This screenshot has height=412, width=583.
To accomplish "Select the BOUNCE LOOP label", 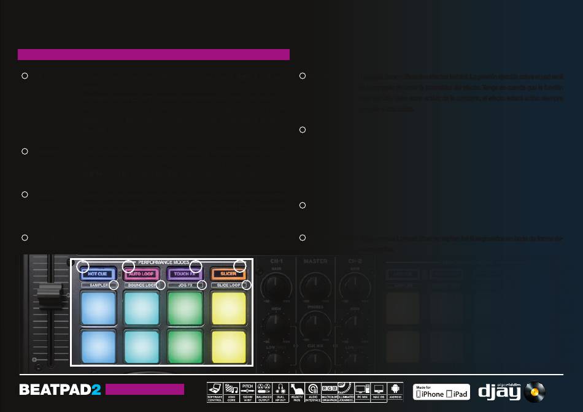I will point(142,285).
